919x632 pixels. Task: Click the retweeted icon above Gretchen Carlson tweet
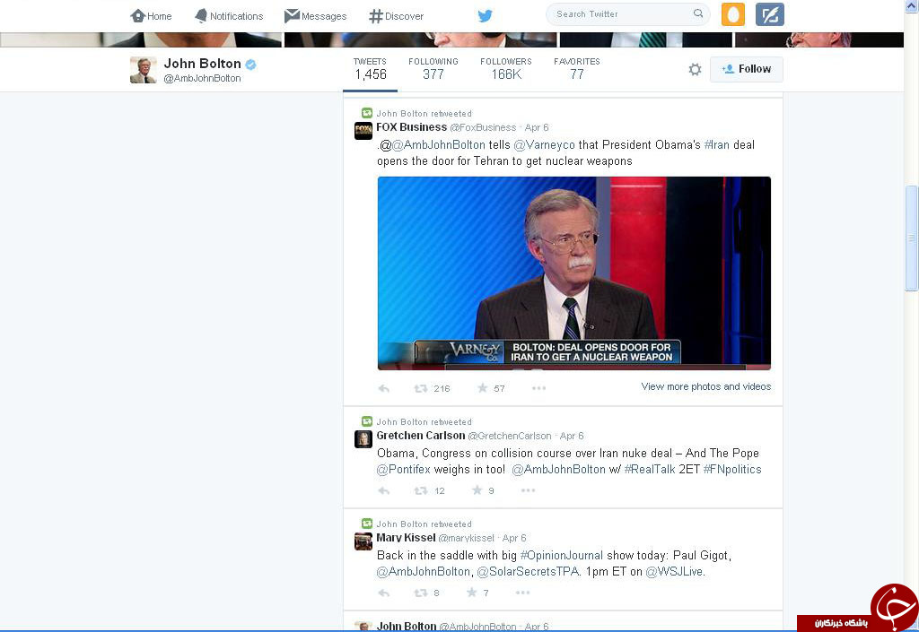367,420
